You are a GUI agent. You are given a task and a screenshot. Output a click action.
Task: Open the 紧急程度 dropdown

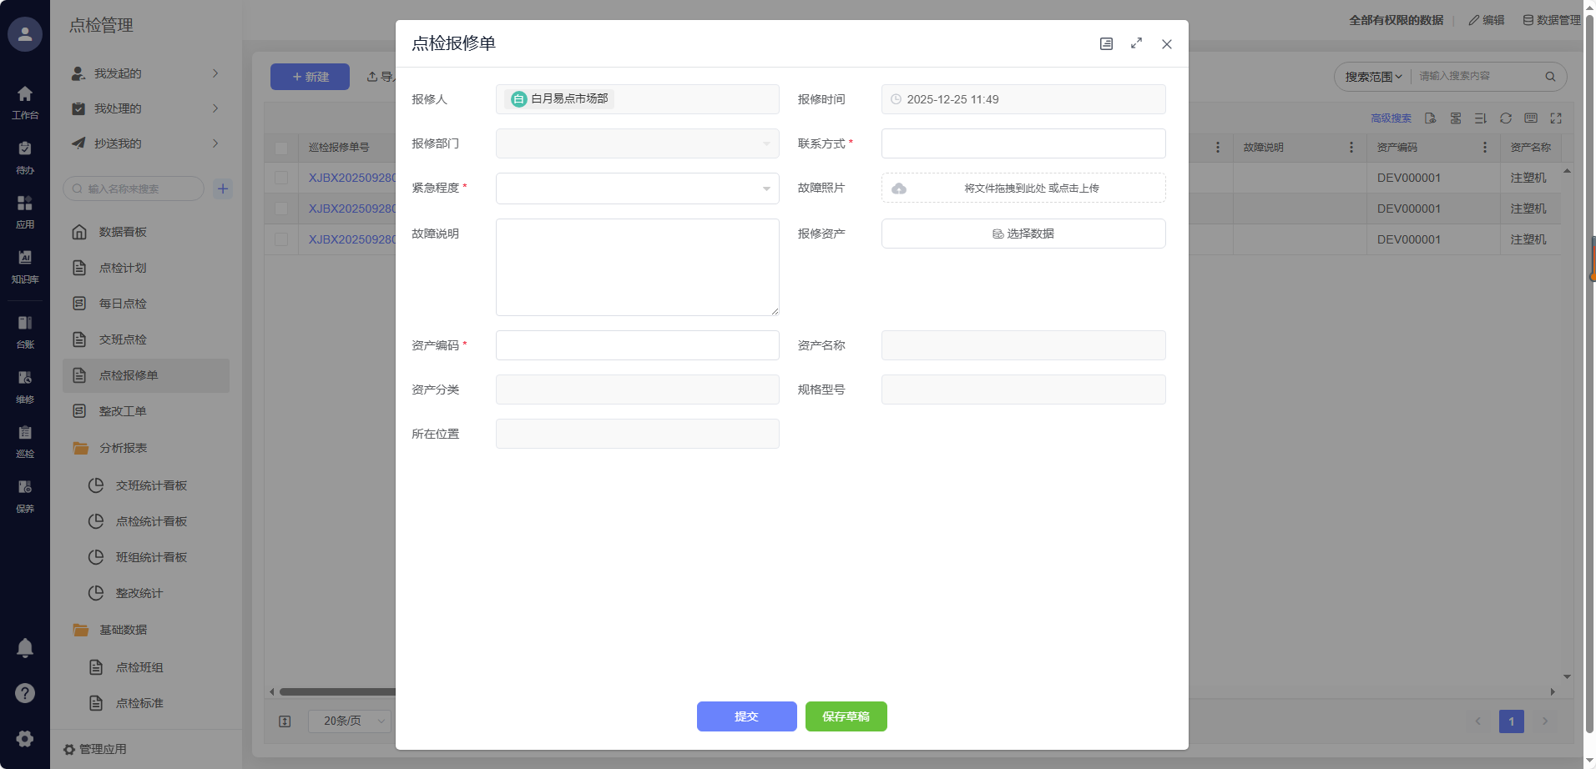637,188
